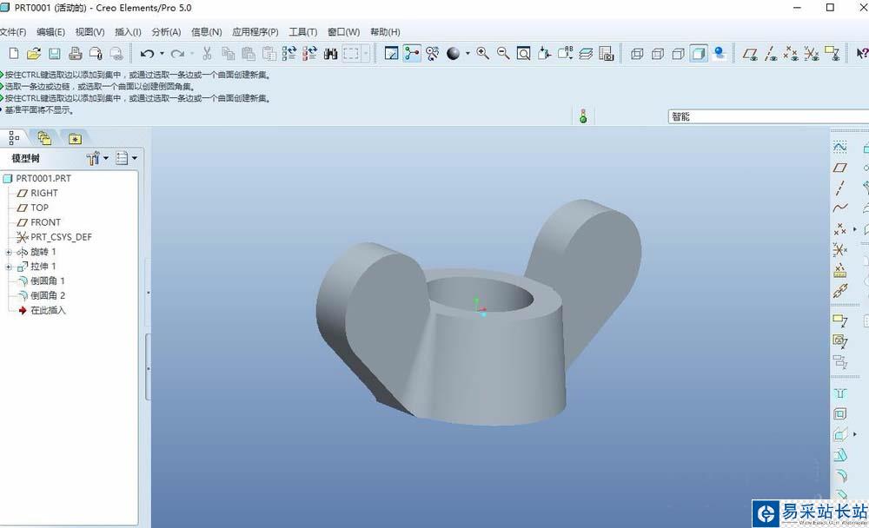Open the Undo history dropdown arrow
Screen dimensions: 869x528
click(162, 54)
